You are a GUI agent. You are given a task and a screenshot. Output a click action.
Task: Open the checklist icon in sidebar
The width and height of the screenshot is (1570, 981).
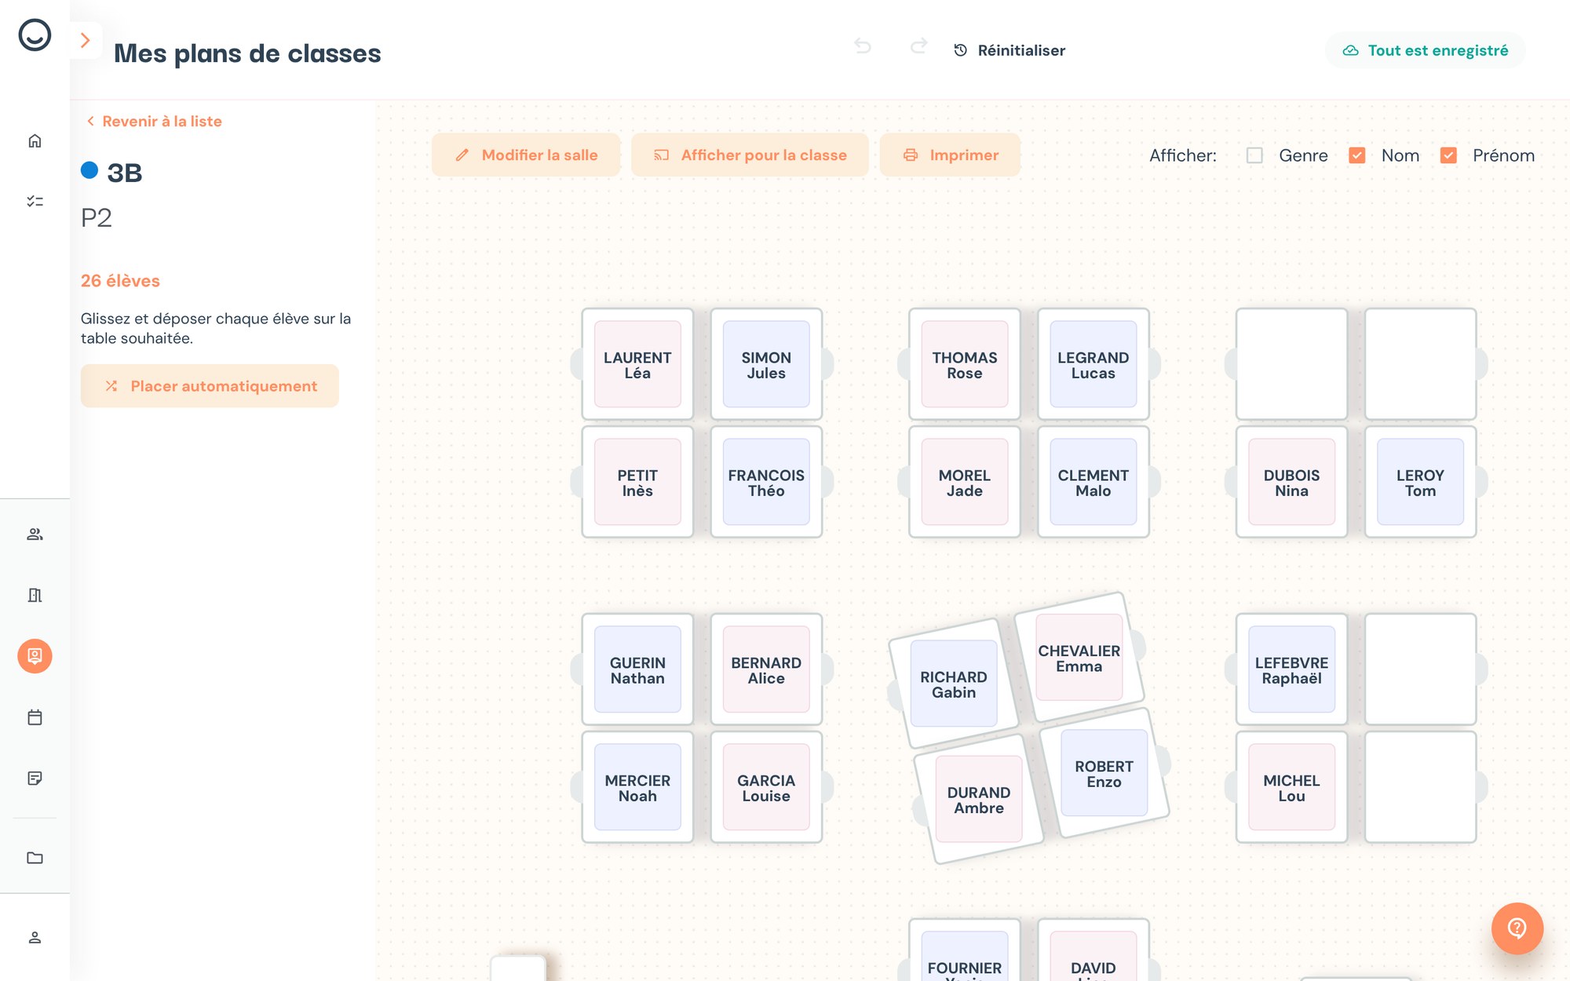pyautogui.click(x=35, y=202)
